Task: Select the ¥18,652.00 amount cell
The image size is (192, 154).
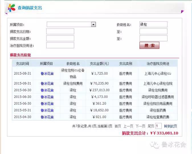Action: coord(99,110)
